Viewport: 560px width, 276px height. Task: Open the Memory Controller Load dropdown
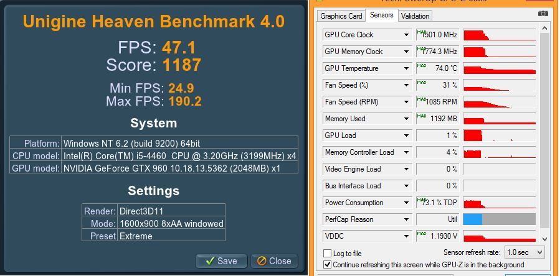[x=406, y=152]
